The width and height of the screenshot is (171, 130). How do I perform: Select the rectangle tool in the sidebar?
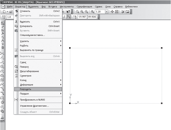tap(2, 98)
